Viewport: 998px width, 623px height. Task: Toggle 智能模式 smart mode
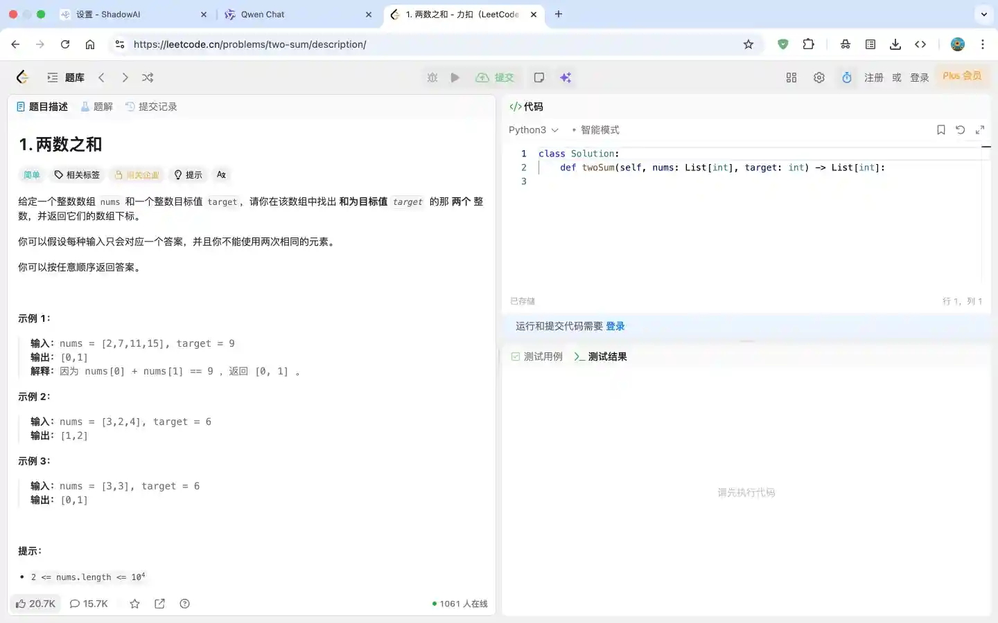tap(595, 130)
